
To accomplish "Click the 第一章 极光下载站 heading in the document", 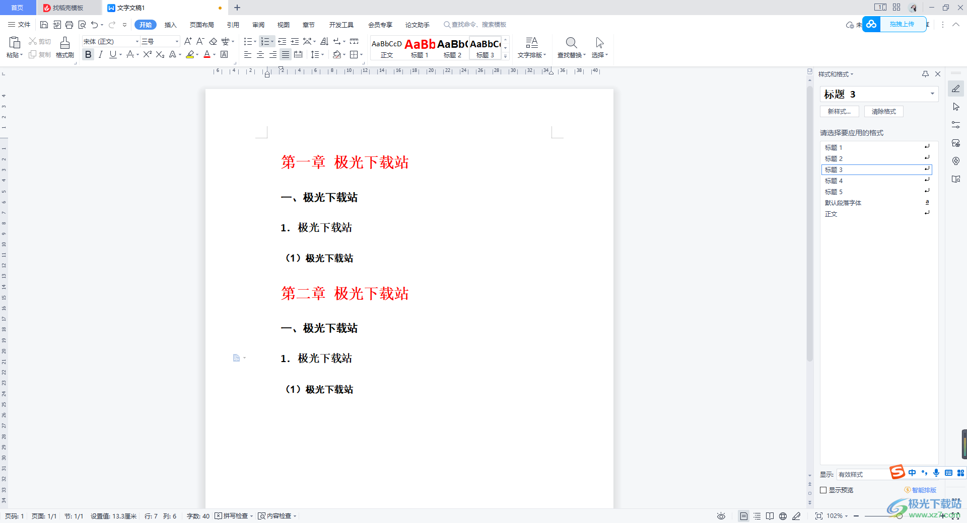I will click(345, 162).
